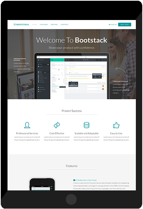Select Contact in the top navigation

[x=64, y=25]
